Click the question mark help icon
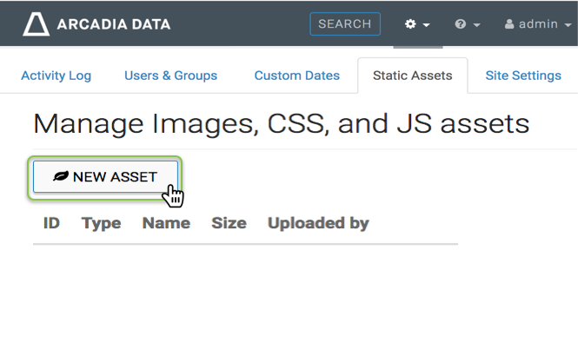Viewport: 578px width, 349px height. (x=460, y=24)
